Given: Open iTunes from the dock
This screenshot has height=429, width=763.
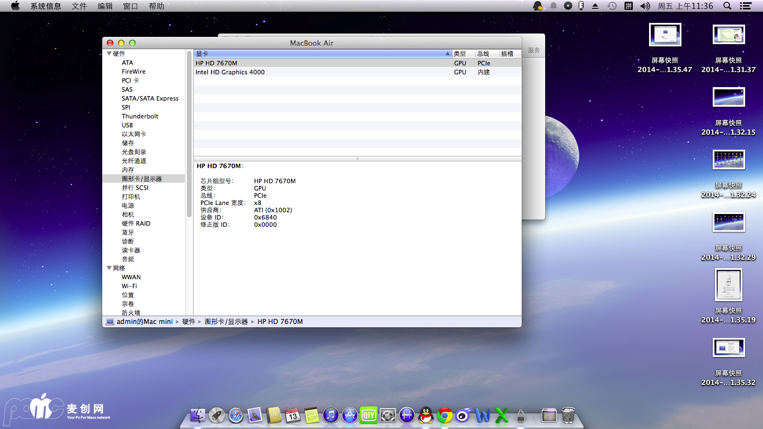Looking at the screenshot, I should point(331,415).
